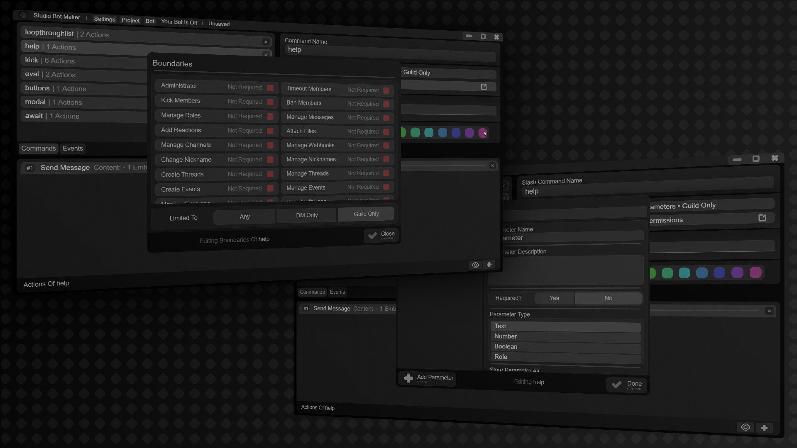Open boundaries editor icon in front window
Screen dimensions: 797x448
[x=484, y=87]
